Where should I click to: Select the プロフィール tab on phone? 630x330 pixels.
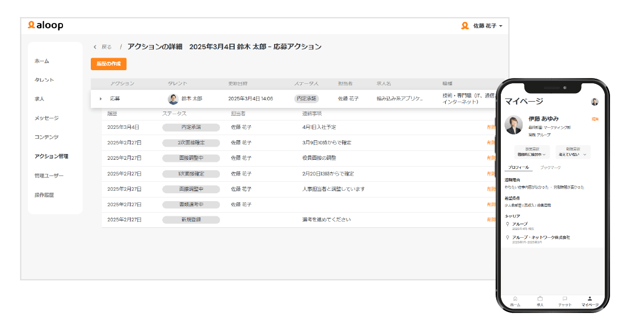(518, 168)
